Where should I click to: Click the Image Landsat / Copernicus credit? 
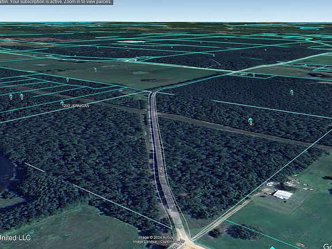153,242
